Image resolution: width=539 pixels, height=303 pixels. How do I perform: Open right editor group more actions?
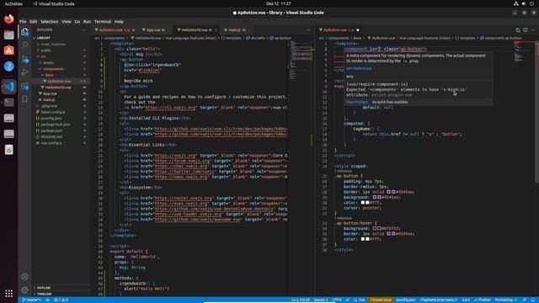[x=533, y=30]
